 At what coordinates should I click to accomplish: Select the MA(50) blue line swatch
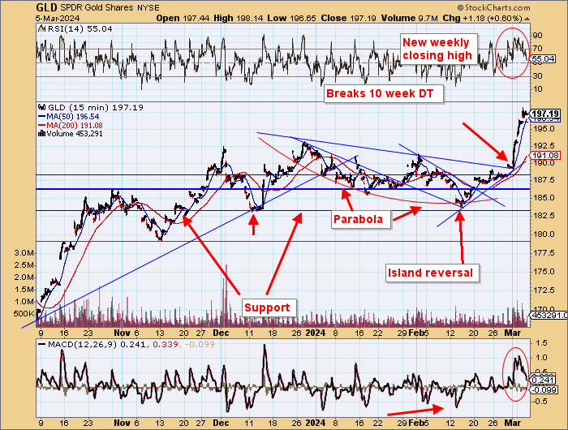click(x=42, y=117)
